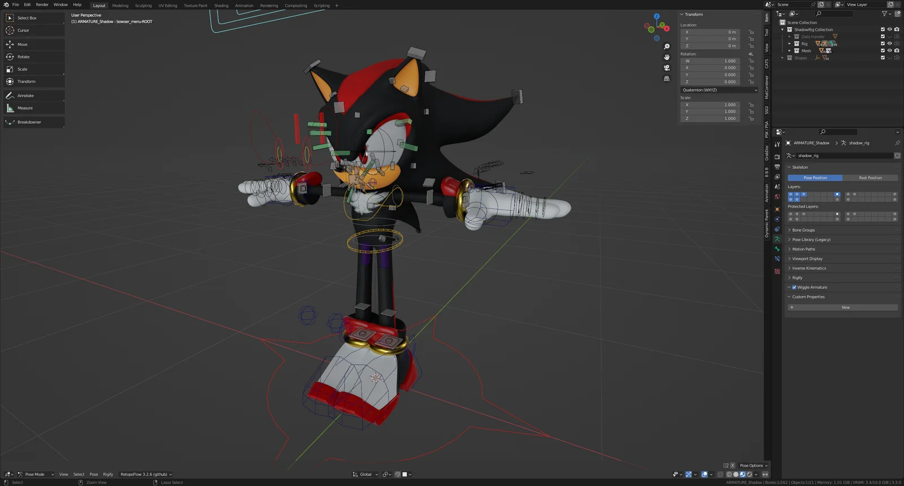Open the Scene properties tab icon

click(777, 186)
